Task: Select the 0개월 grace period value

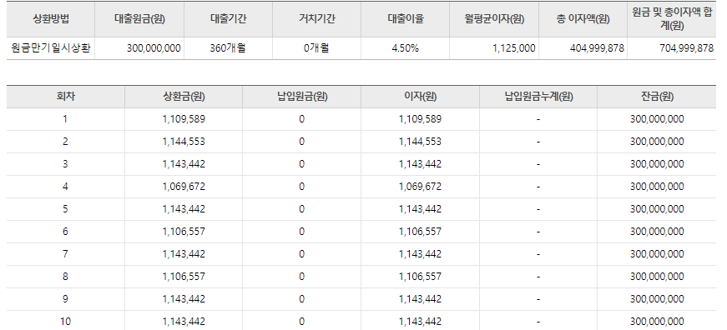Action: pyautogui.click(x=316, y=48)
